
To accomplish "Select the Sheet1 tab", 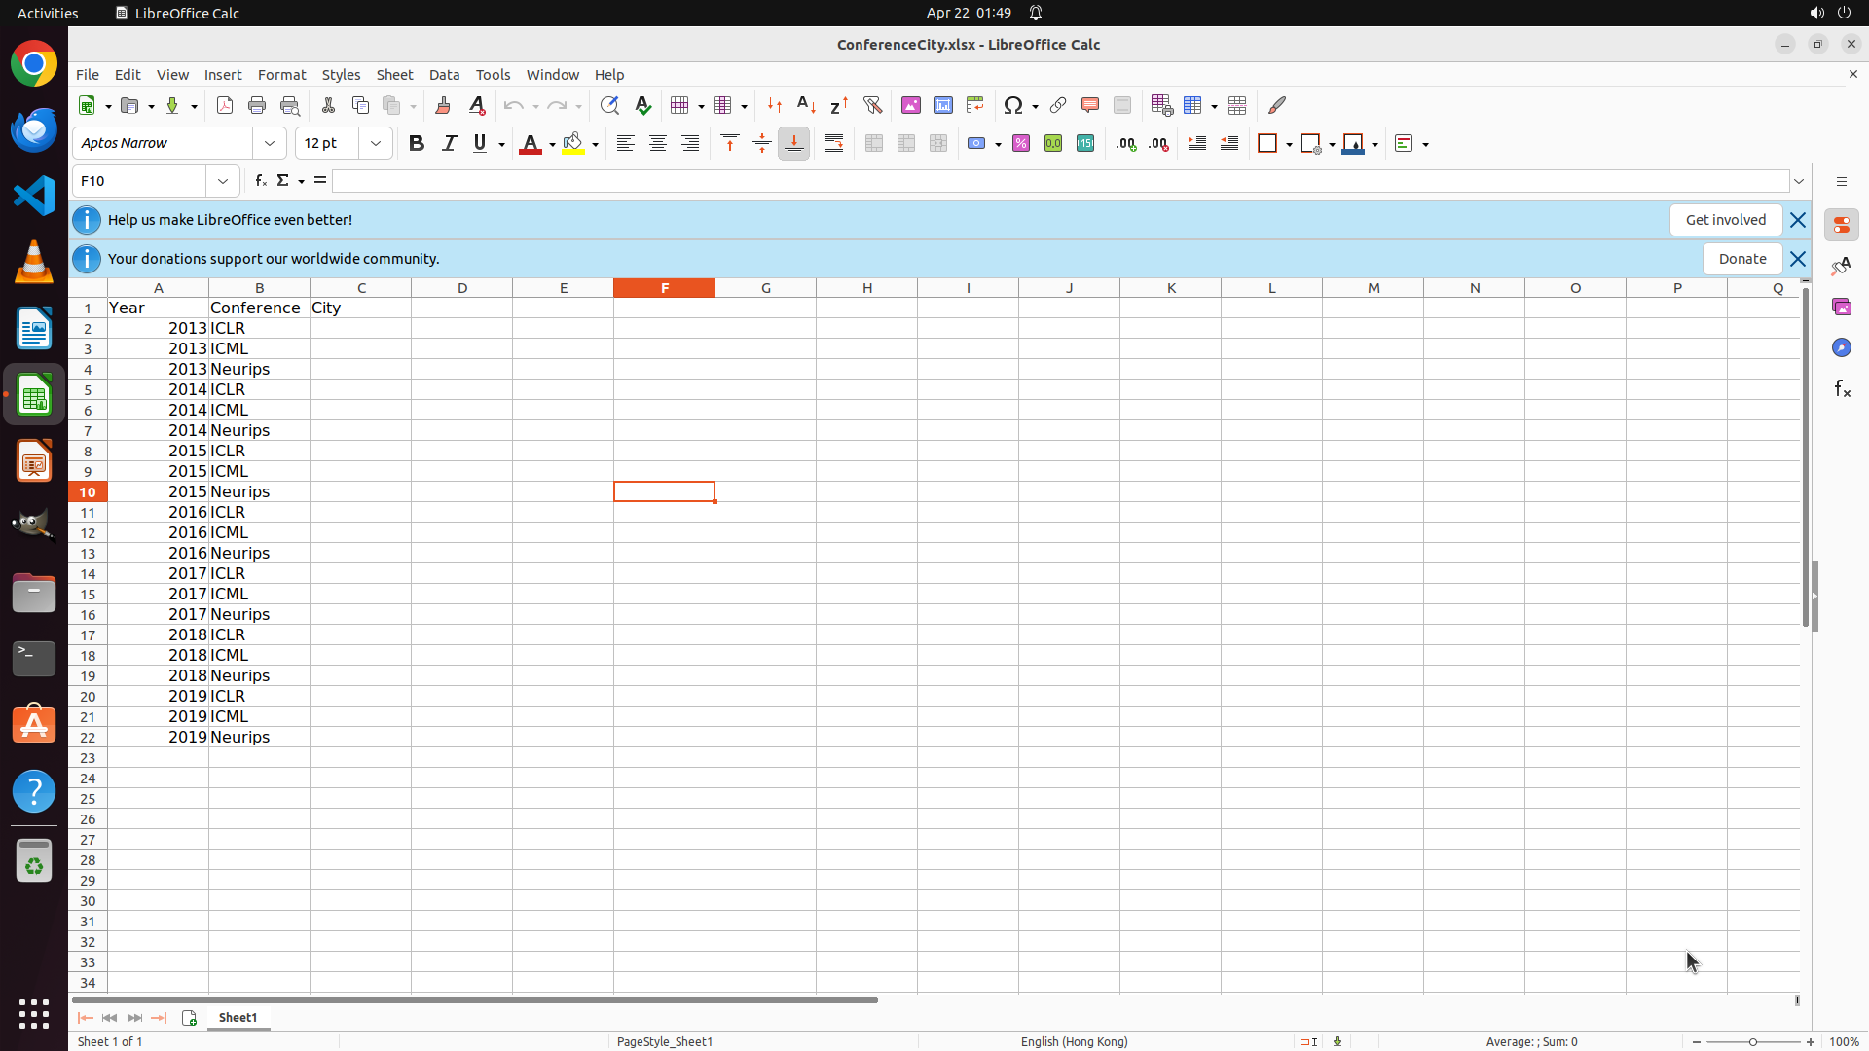I will pyautogui.click(x=238, y=1017).
